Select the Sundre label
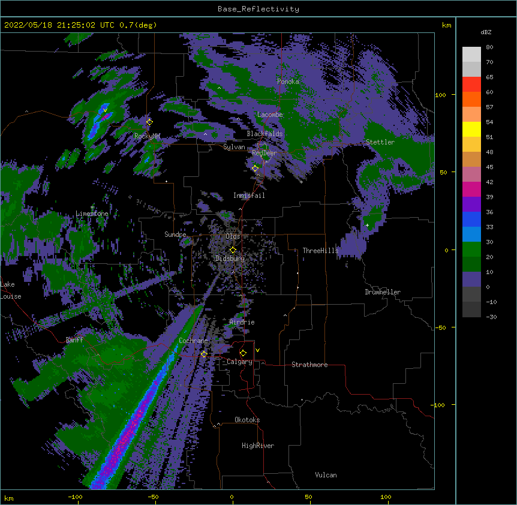 coord(175,235)
